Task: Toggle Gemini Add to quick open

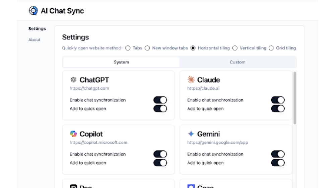Action: click(278, 163)
